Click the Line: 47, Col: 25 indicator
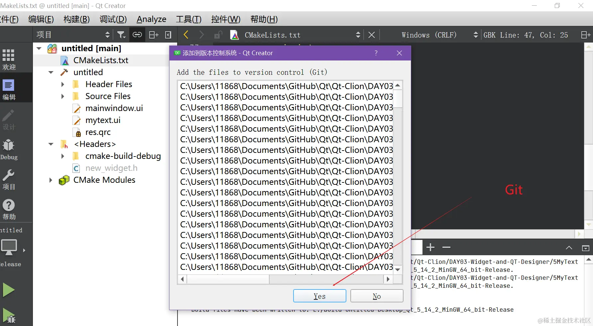Screen dimensions: 593x326 click(534, 35)
